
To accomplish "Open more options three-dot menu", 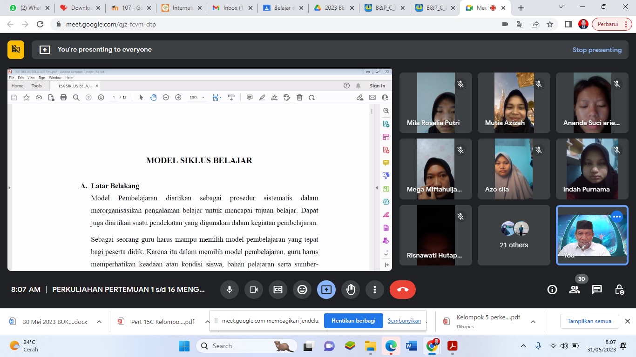I will pyautogui.click(x=375, y=290).
